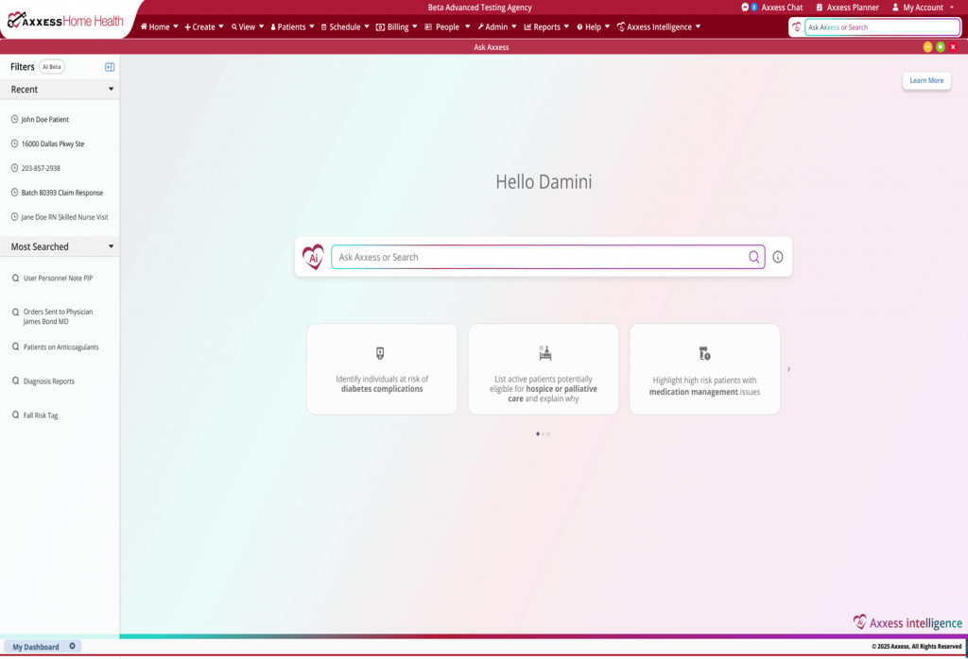This screenshot has width=968, height=659.
Task: Click search icon beside Diagnosis Reports
Action: (15, 381)
